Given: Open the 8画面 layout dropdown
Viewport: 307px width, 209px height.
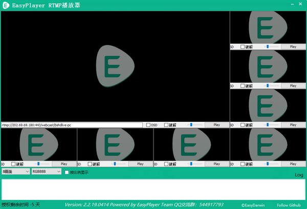Looking at the screenshot, I should click(x=15, y=172).
